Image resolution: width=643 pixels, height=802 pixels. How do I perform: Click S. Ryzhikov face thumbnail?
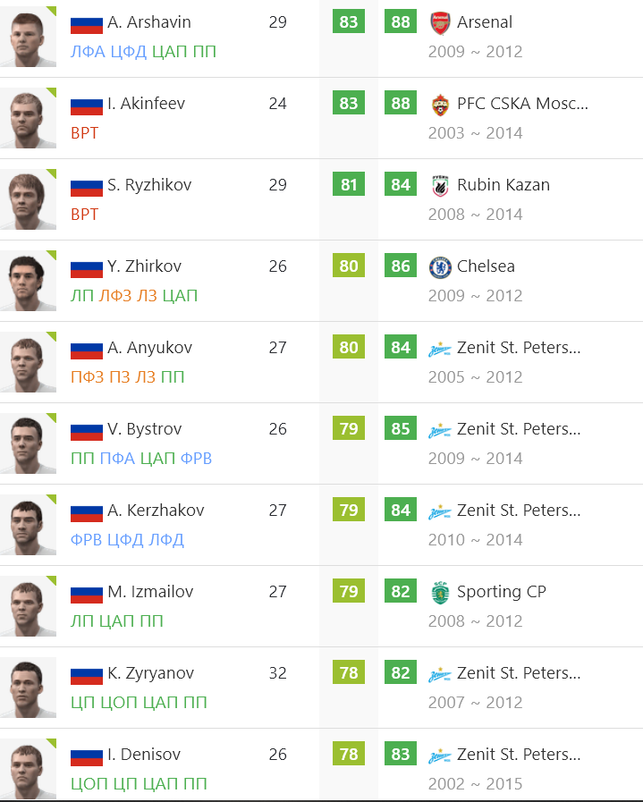click(28, 199)
